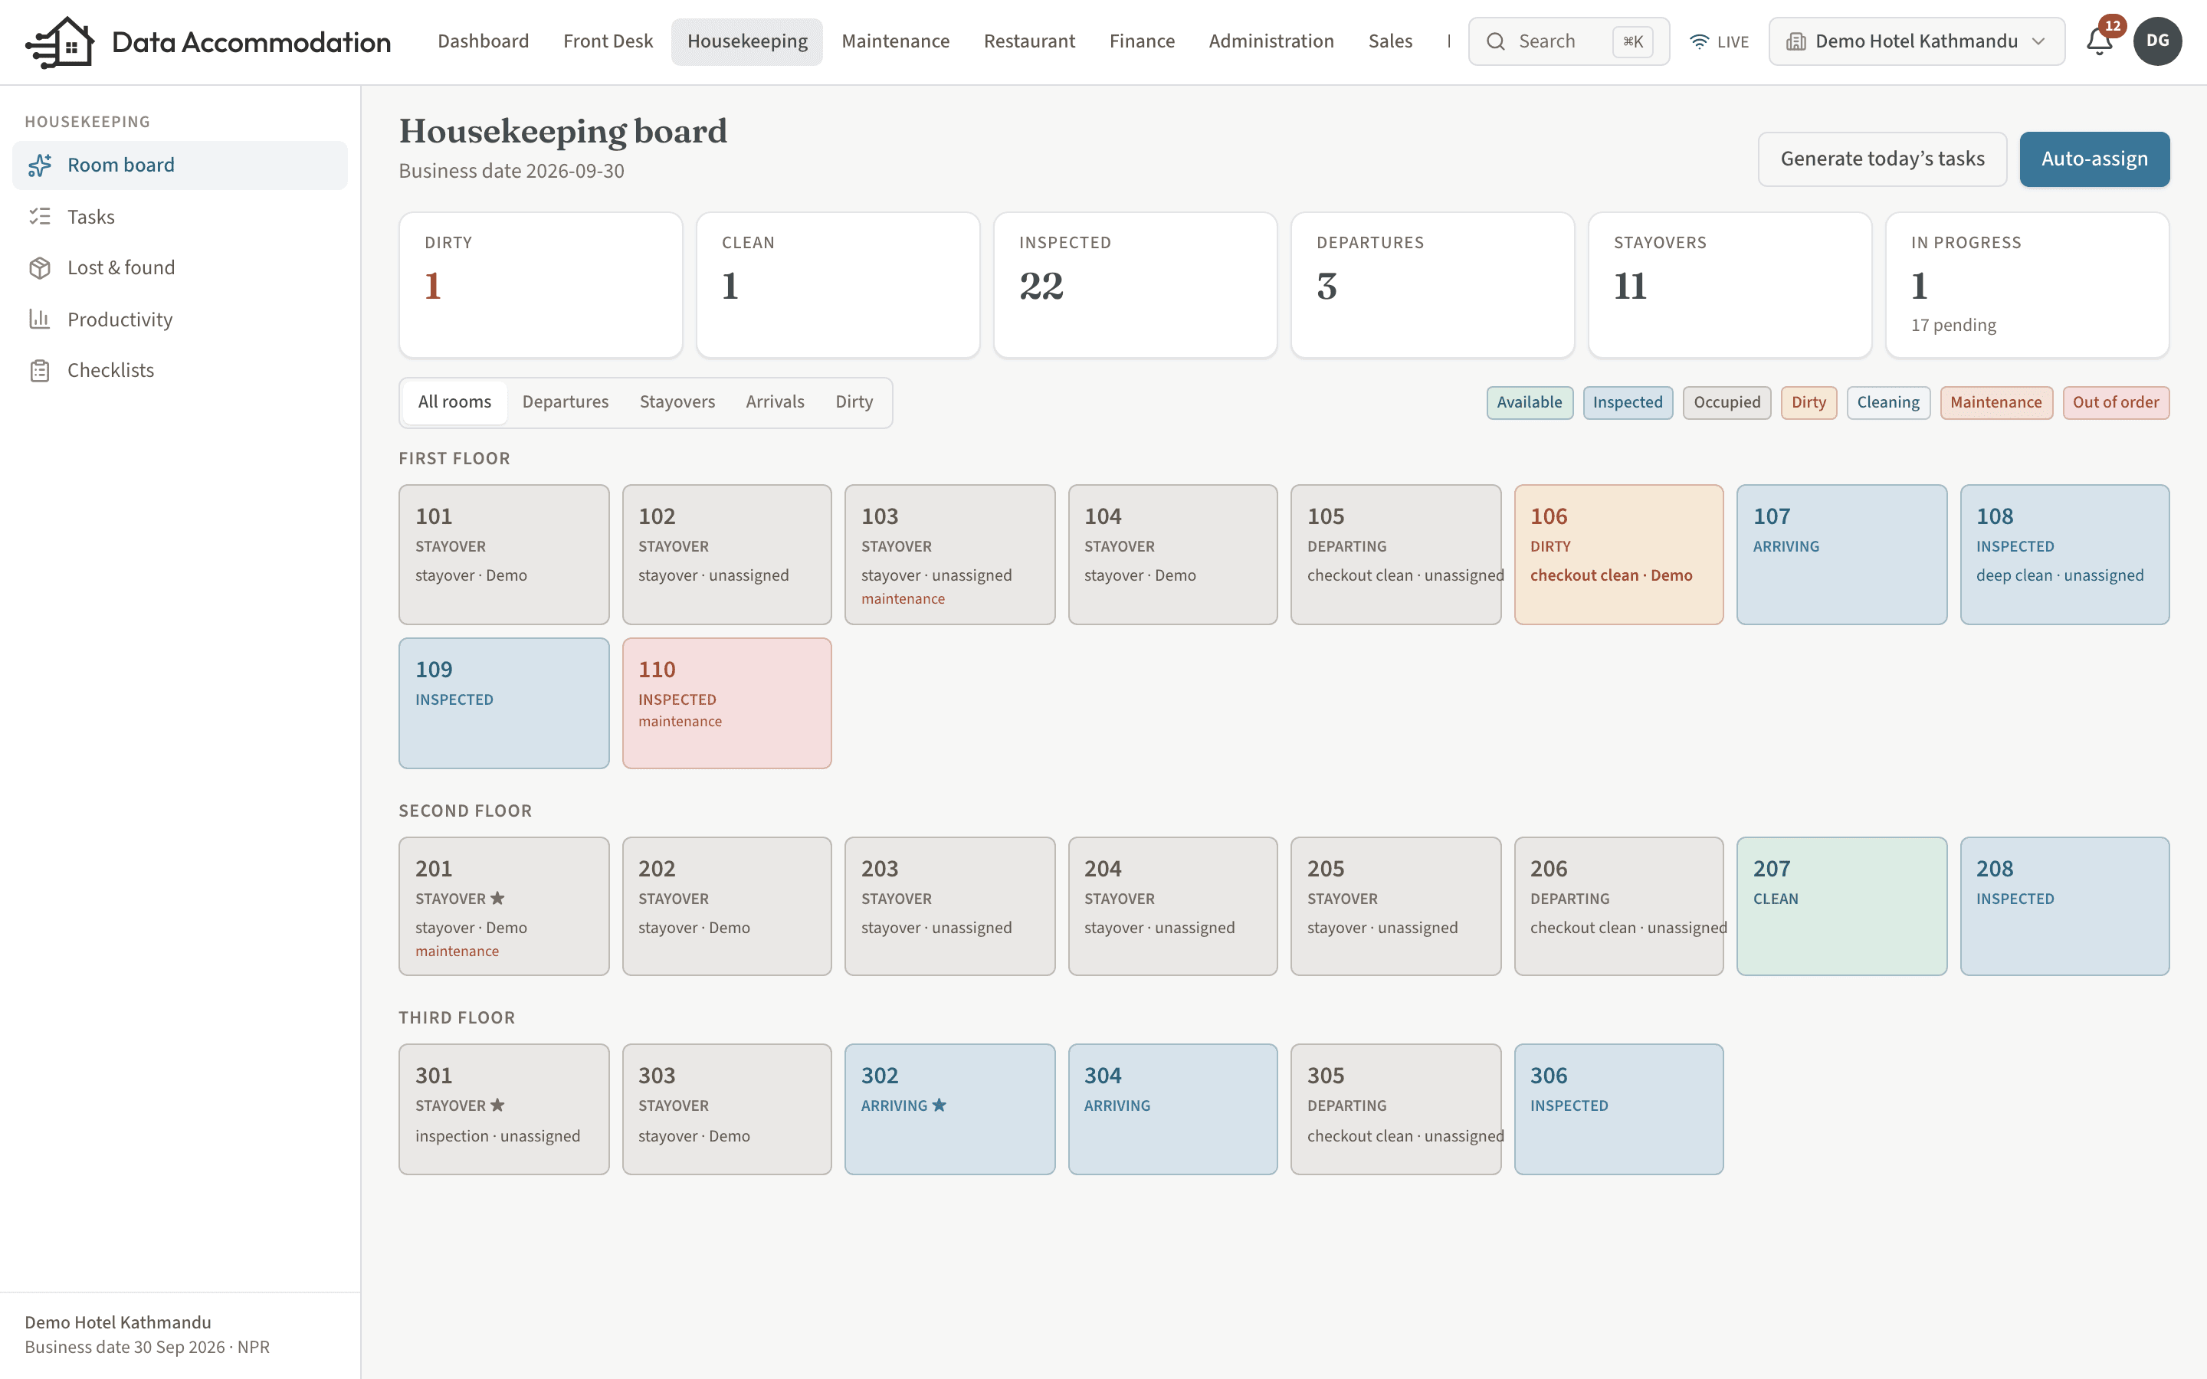The image size is (2207, 1379).
Task: Open room 207 clean card
Action: coord(1841,906)
